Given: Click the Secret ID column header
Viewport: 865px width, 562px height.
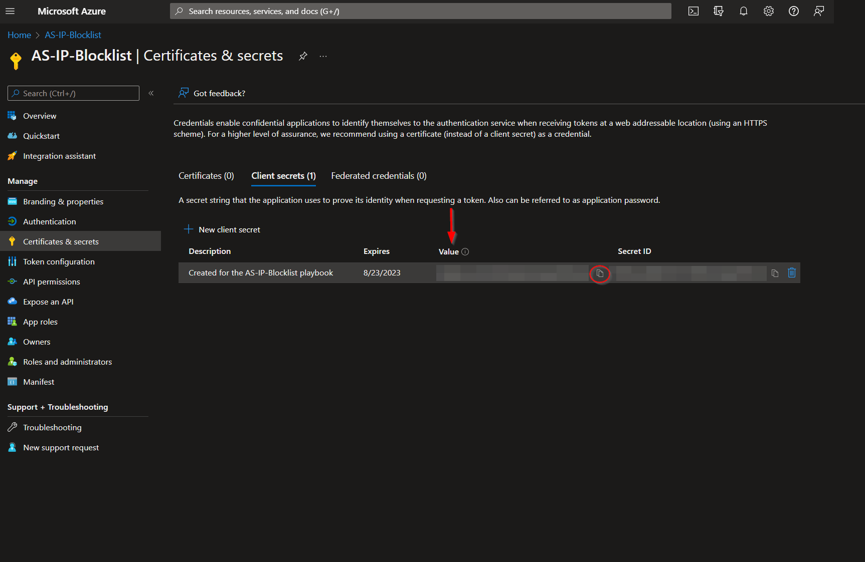Looking at the screenshot, I should 634,251.
